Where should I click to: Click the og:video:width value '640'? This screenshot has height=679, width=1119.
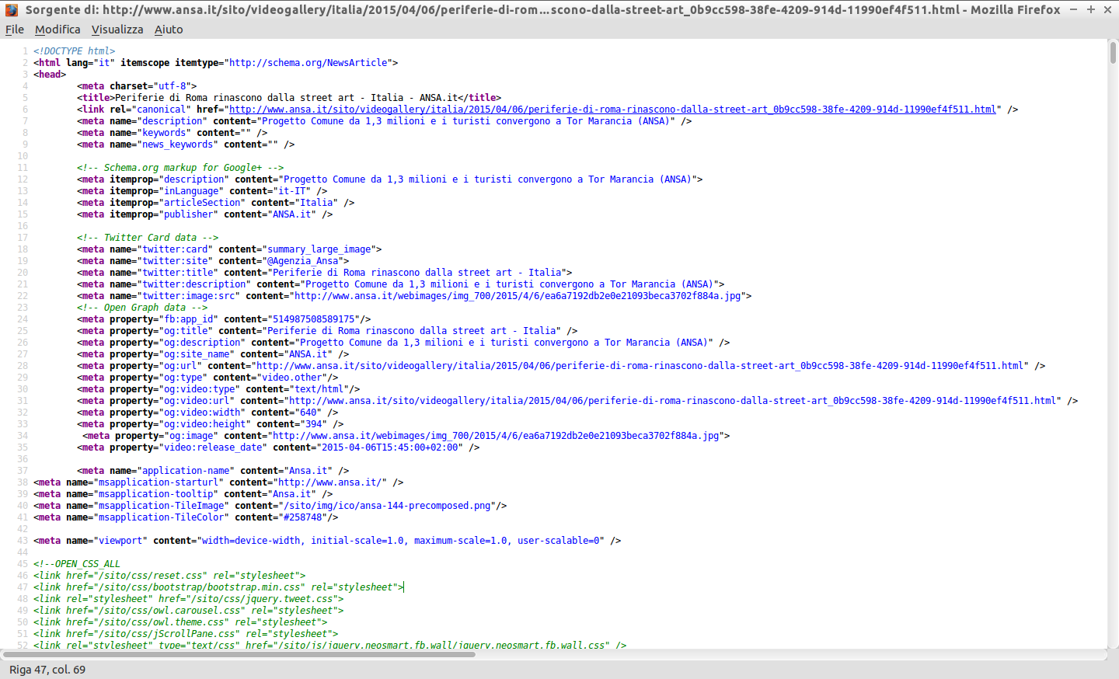coord(308,413)
